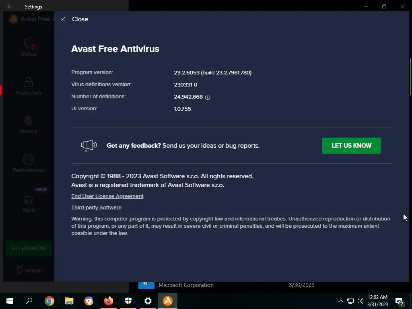Open the Third-party Software link

click(x=96, y=208)
